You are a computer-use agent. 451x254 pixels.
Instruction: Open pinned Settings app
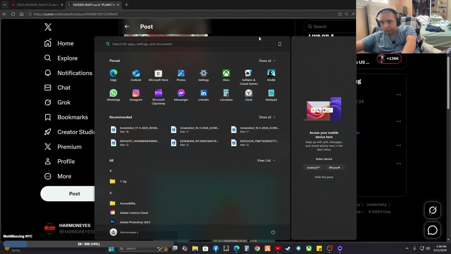(203, 75)
